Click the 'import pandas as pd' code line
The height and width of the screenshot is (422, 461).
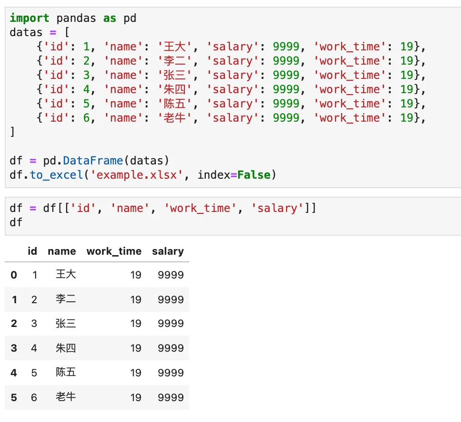click(x=73, y=18)
